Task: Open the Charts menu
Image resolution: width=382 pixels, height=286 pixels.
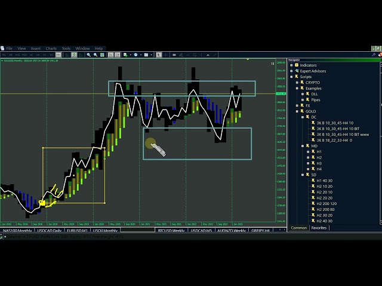Action: pyautogui.click(x=51, y=48)
